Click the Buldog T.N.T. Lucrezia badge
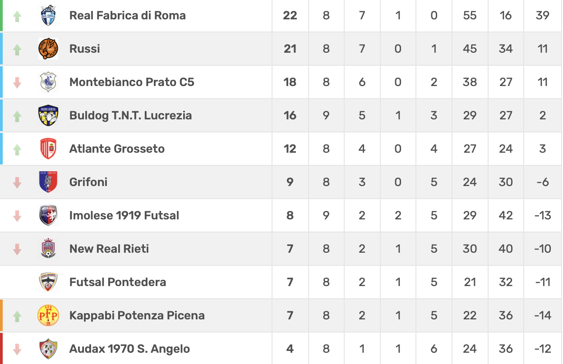This screenshot has height=364, width=563. (48, 115)
